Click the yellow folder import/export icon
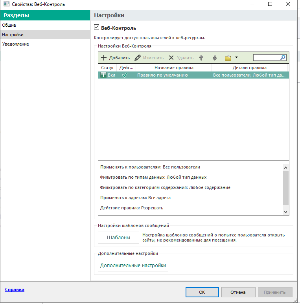This screenshot has width=300, height=304. point(228,58)
